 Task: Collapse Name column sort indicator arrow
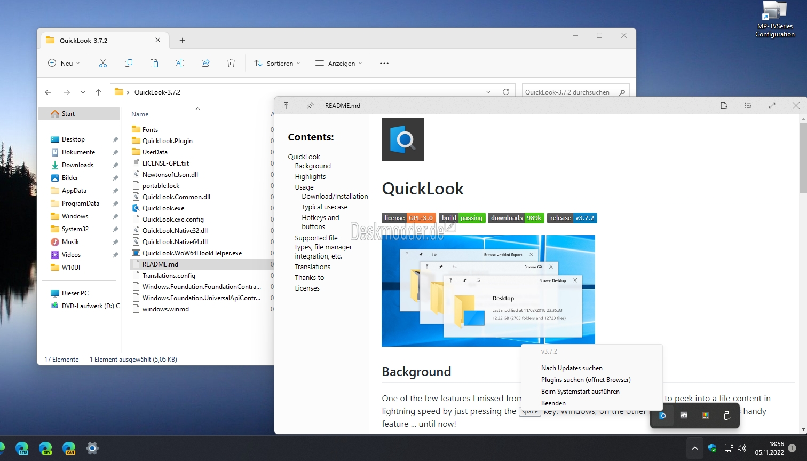click(197, 108)
